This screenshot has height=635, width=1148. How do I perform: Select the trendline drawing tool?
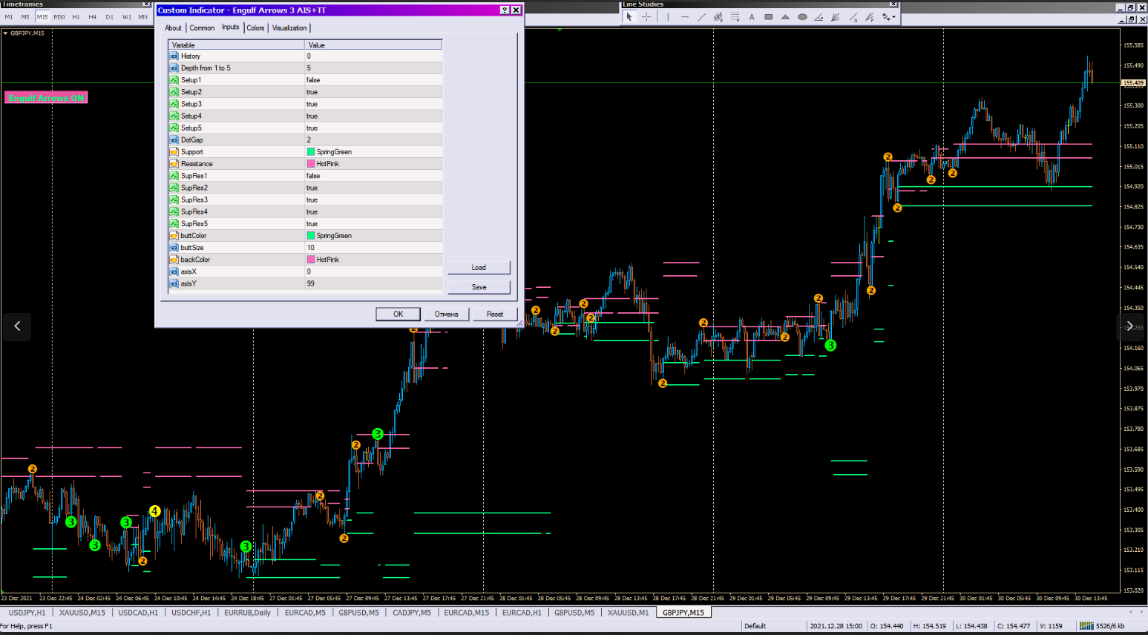701,17
